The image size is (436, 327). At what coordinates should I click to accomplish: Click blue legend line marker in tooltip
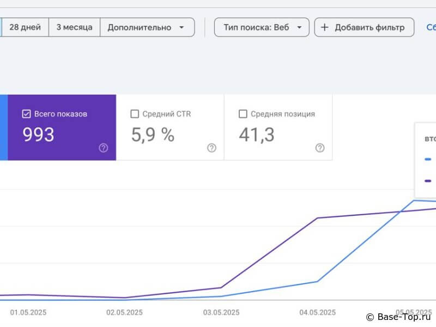(x=428, y=159)
